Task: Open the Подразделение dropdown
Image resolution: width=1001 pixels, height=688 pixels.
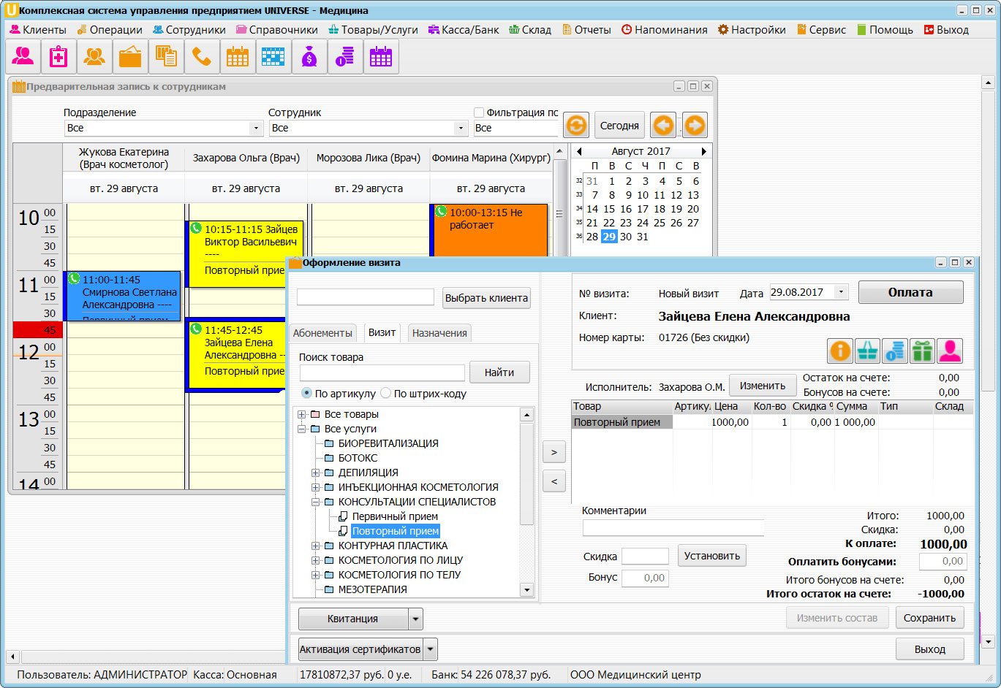Action: [256, 128]
